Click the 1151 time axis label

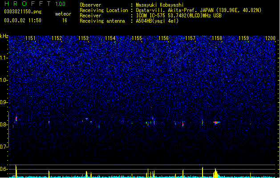31,38
